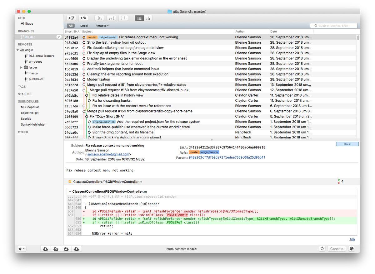Click the commit list vertical scrollbar
This screenshot has height=274, width=375.
tap(358, 38)
